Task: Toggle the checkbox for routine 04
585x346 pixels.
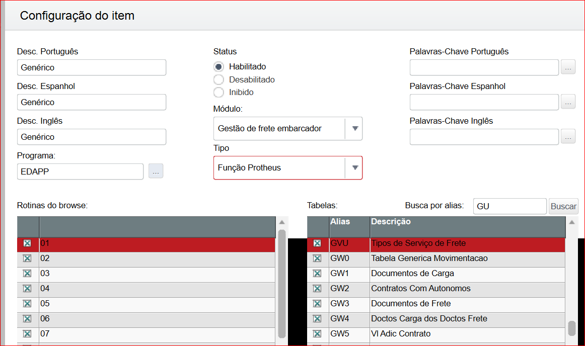Action: coord(27,289)
